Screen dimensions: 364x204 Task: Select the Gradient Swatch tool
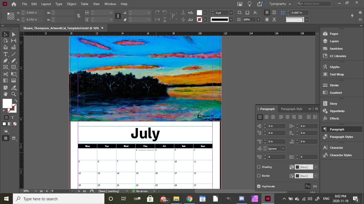click(6, 80)
